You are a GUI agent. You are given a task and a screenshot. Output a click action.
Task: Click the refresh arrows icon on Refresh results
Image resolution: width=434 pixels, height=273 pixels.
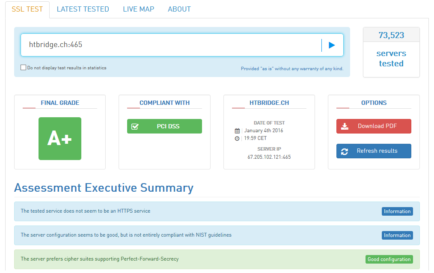[x=344, y=151]
